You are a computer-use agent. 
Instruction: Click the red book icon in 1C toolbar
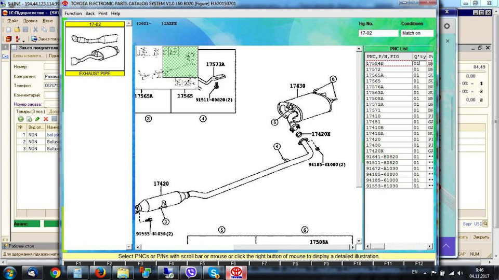[x=9, y=39]
